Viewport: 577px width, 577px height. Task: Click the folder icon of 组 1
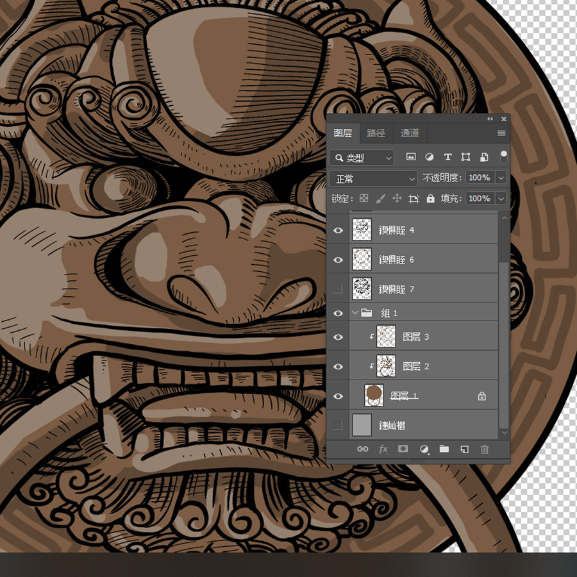(367, 313)
